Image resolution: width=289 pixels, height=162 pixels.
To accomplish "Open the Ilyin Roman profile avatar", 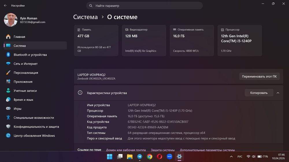I will [10, 20].
